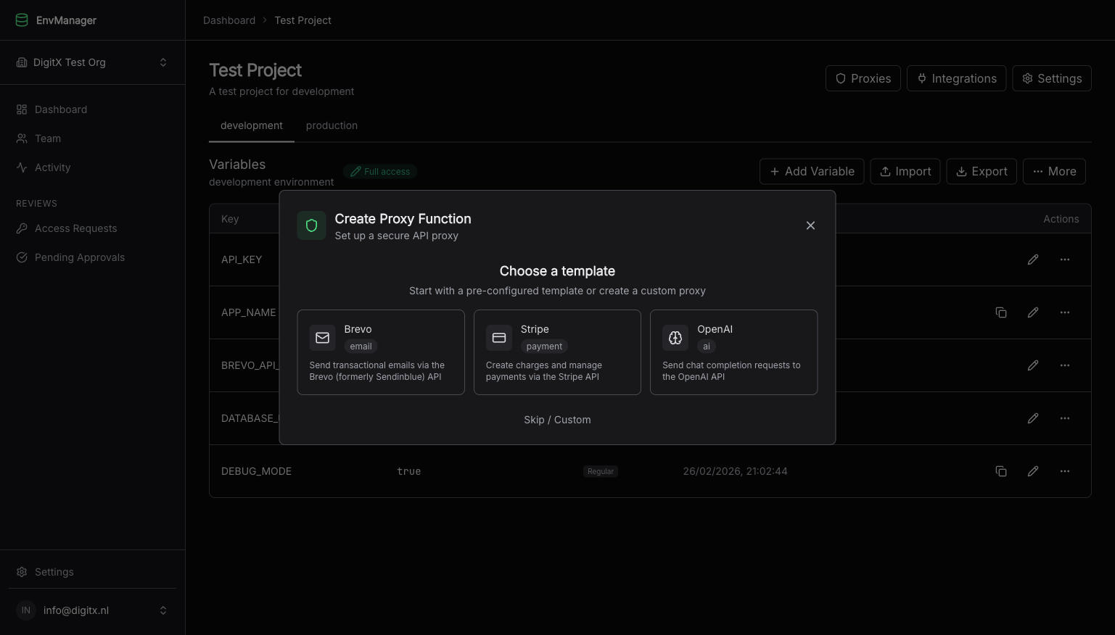Import variables with the Import button
Viewport: 1115px width, 635px height.
coord(905,172)
